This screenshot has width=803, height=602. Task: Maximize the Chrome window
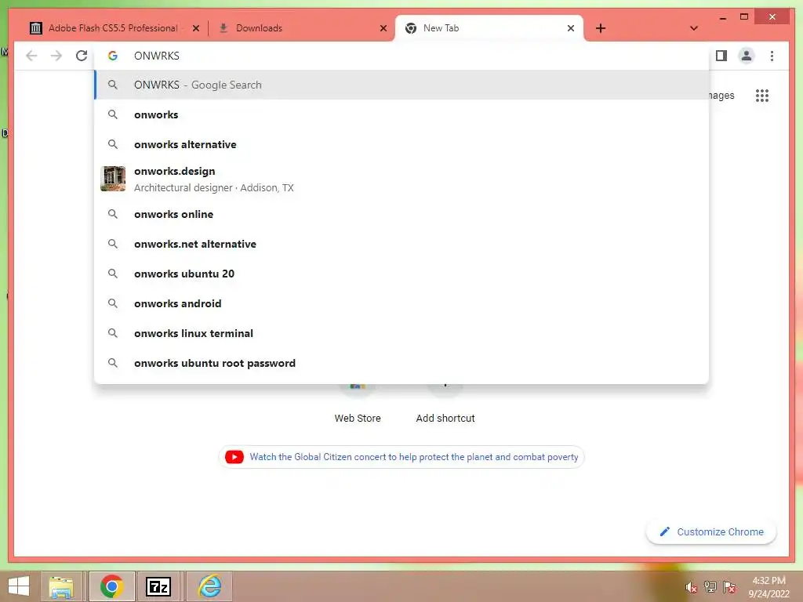point(744,17)
